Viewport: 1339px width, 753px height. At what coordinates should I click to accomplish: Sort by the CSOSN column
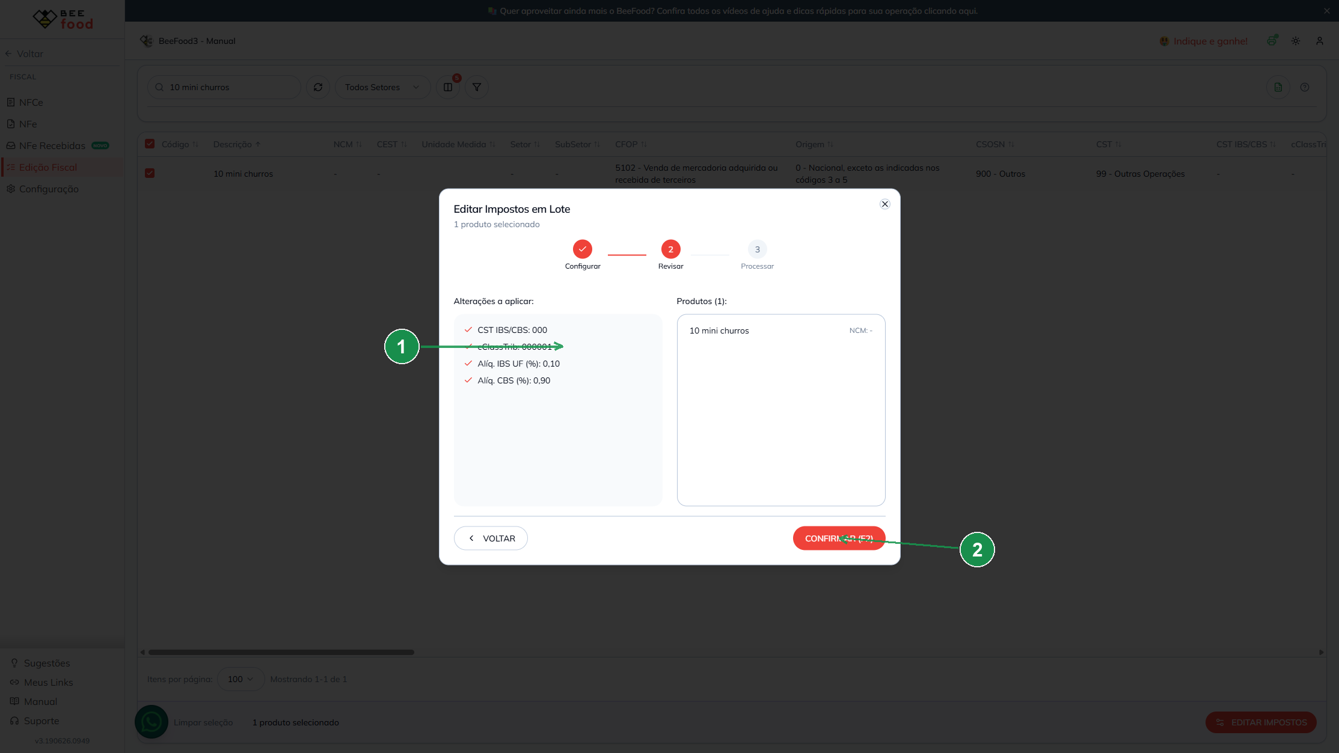(995, 144)
